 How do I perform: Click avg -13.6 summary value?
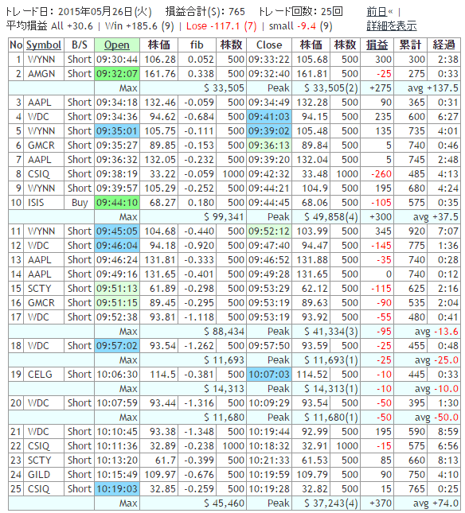(x=436, y=332)
